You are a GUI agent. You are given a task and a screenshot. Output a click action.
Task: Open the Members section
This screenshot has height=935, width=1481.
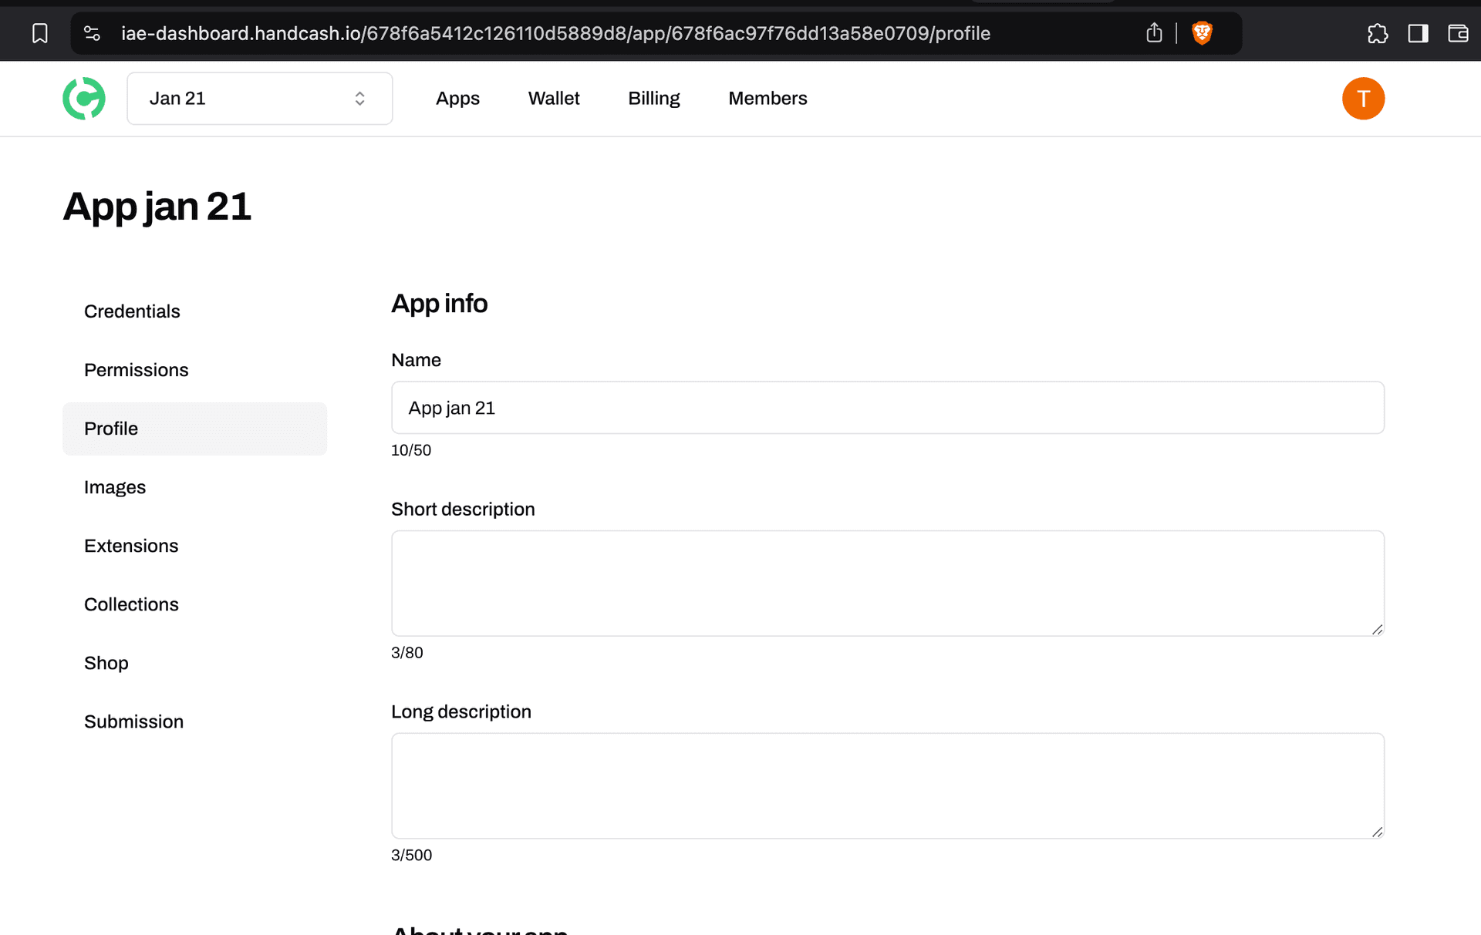(x=767, y=98)
